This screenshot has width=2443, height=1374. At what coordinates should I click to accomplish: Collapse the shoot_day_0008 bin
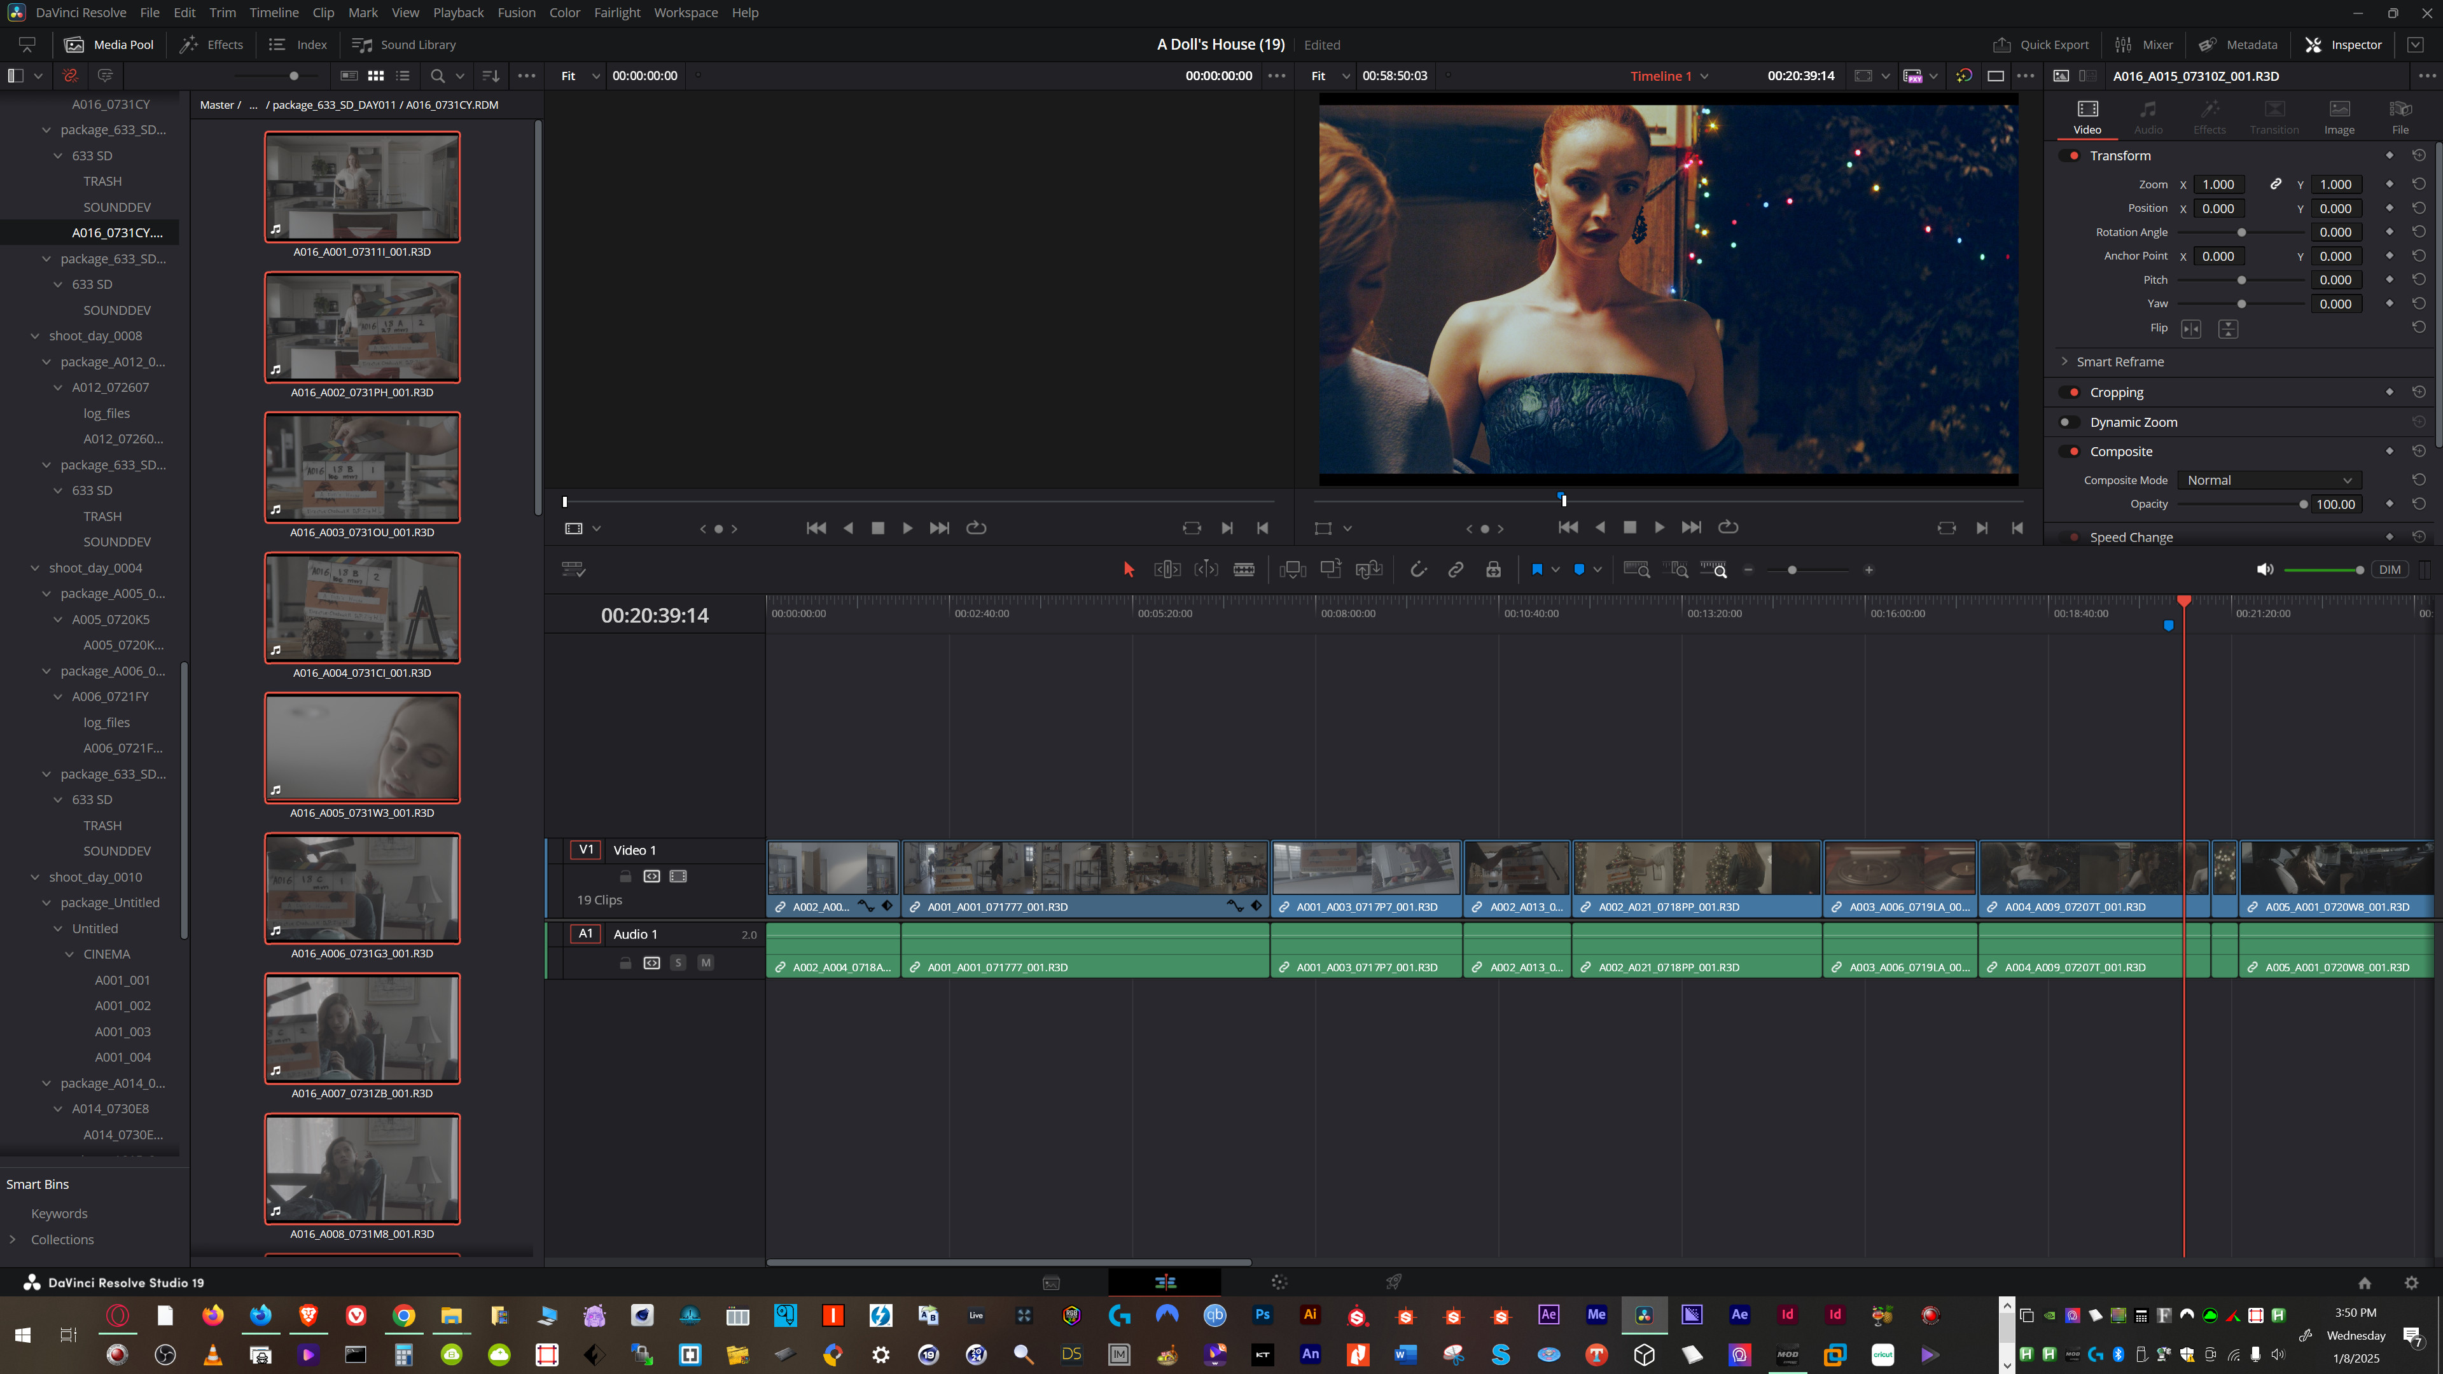click(35, 336)
